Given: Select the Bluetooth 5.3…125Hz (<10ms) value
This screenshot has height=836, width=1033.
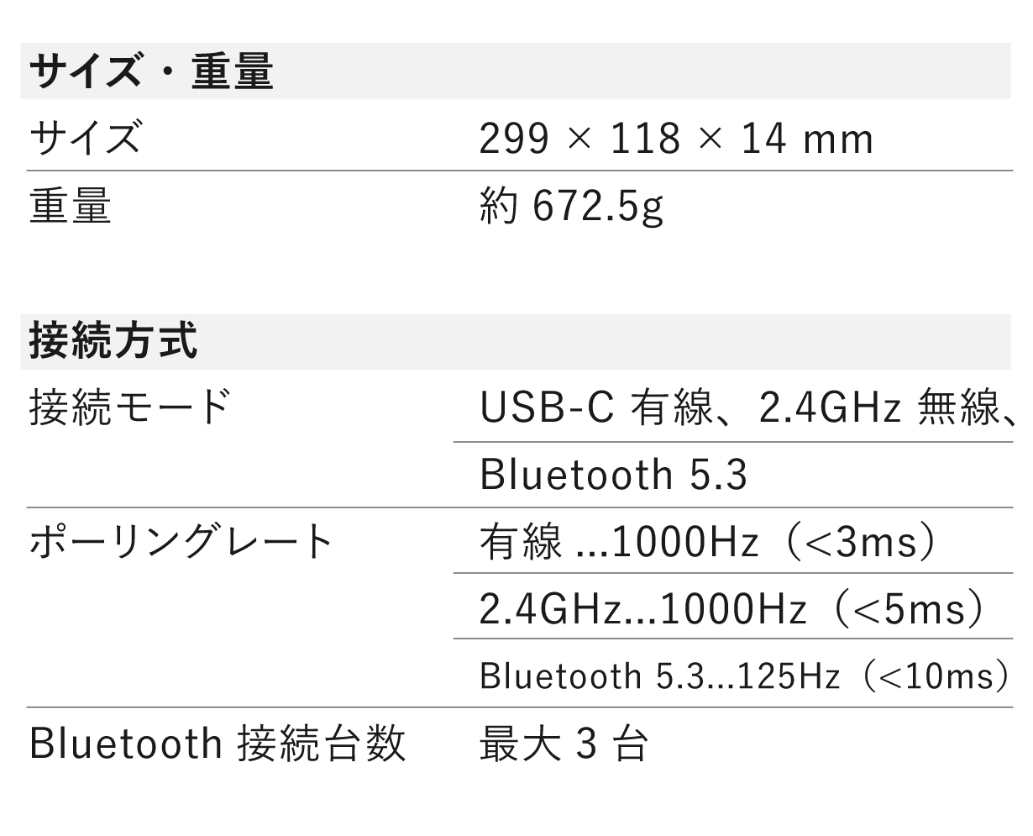Looking at the screenshot, I should point(744,676).
